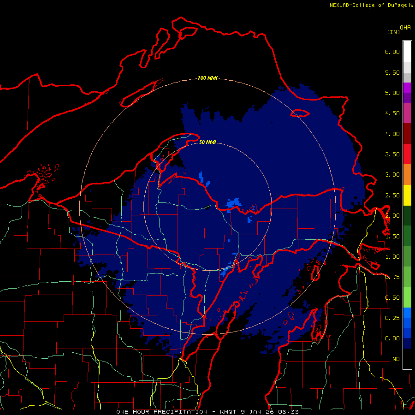Select the 6.00 legend value

[x=392, y=52]
